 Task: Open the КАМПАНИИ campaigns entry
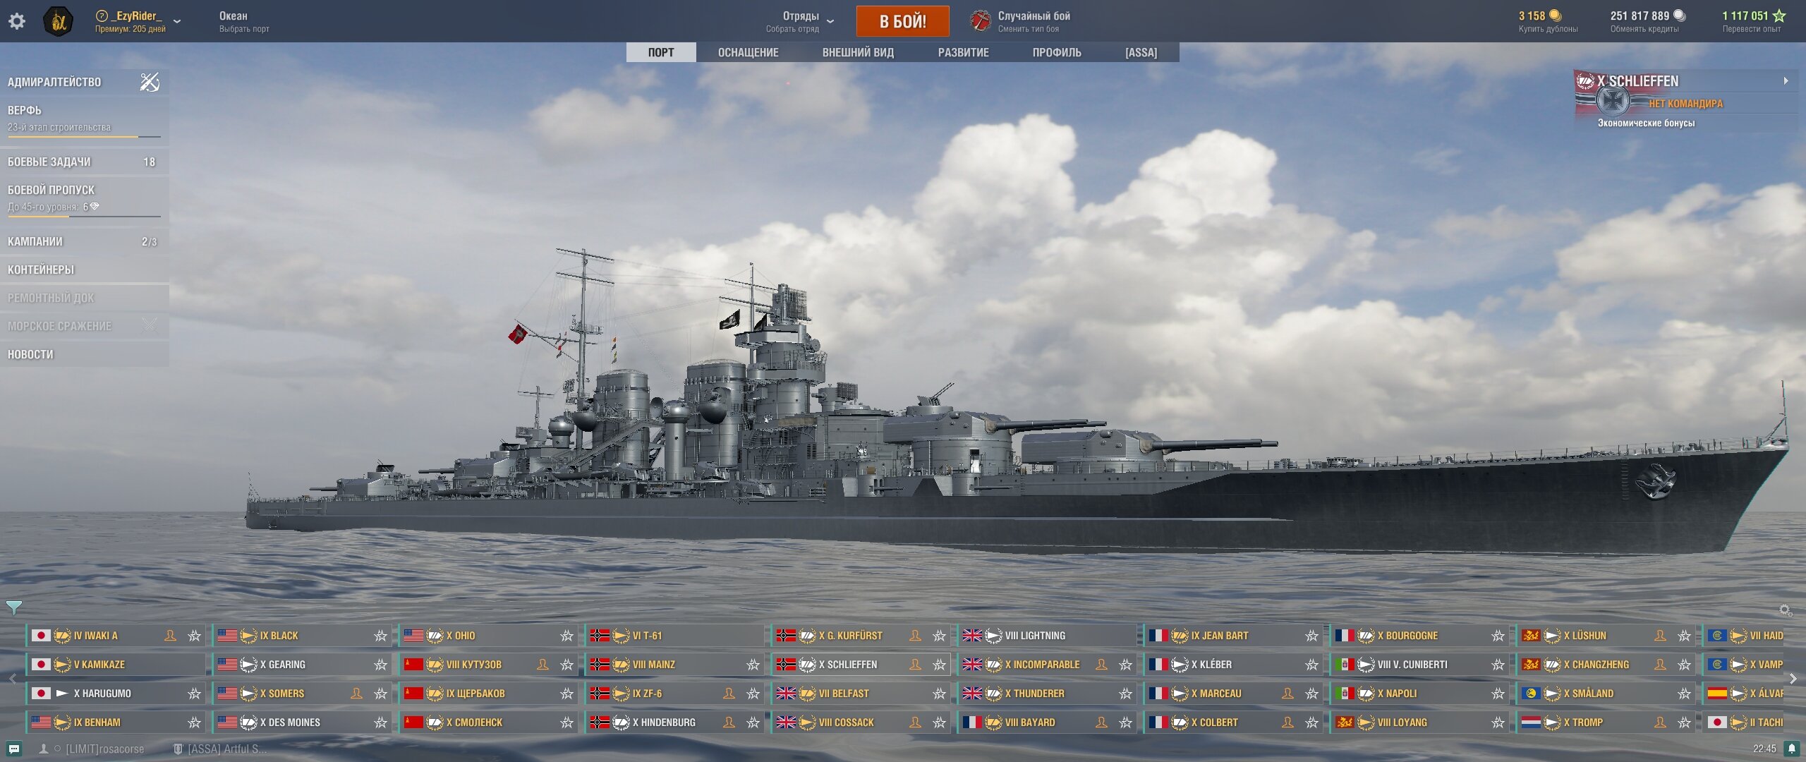click(x=84, y=241)
